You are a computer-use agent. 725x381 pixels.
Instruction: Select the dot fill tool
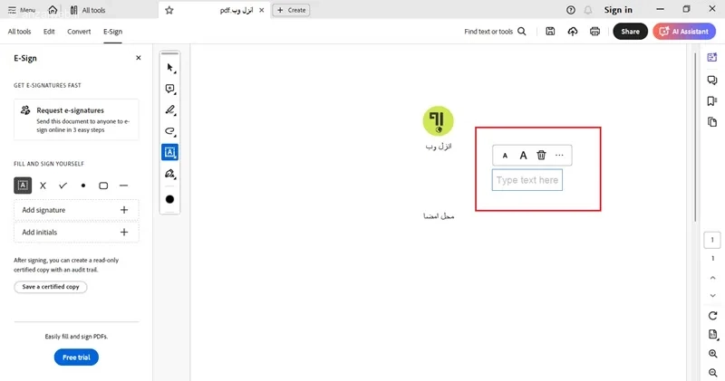(83, 186)
